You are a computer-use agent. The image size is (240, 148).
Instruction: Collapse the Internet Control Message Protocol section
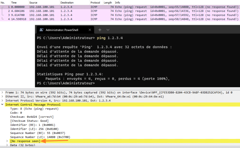3,104
